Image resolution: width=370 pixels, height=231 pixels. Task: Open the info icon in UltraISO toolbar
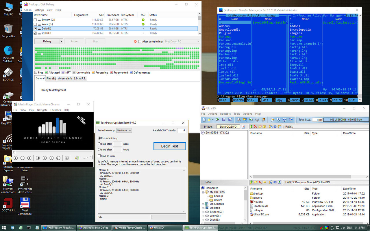pyautogui.click(x=278, y=120)
